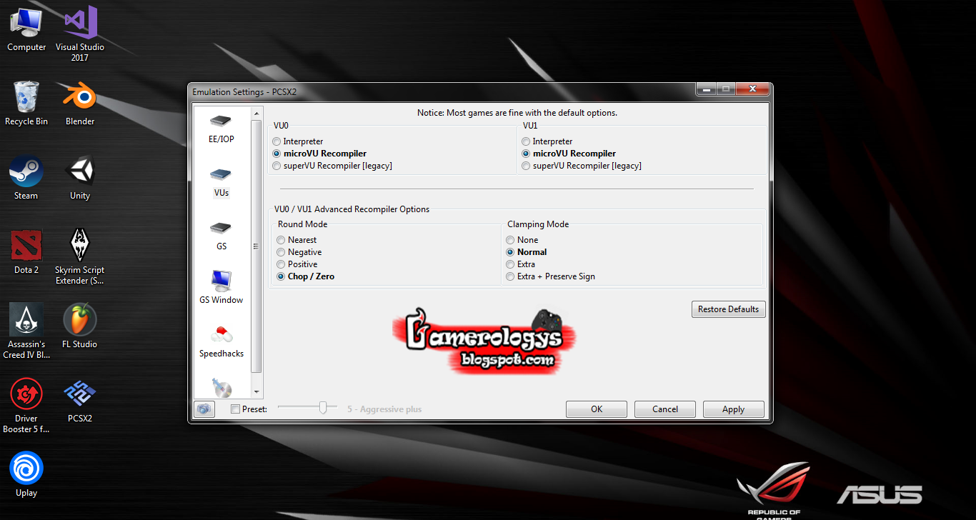976x520 pixels.
Task: Launch Unity from the desktop
Action: (x=80, y=178)
